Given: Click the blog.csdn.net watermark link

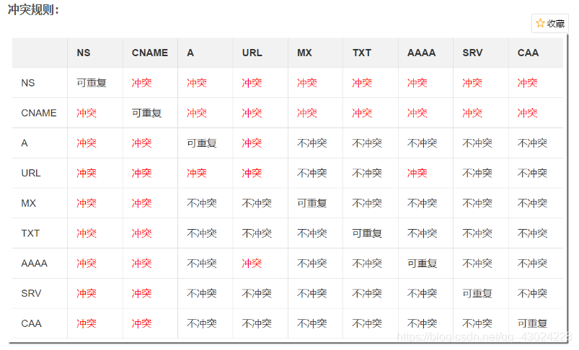Looking at the screenshot, I should pyautogui.click(x=485, y=337).
